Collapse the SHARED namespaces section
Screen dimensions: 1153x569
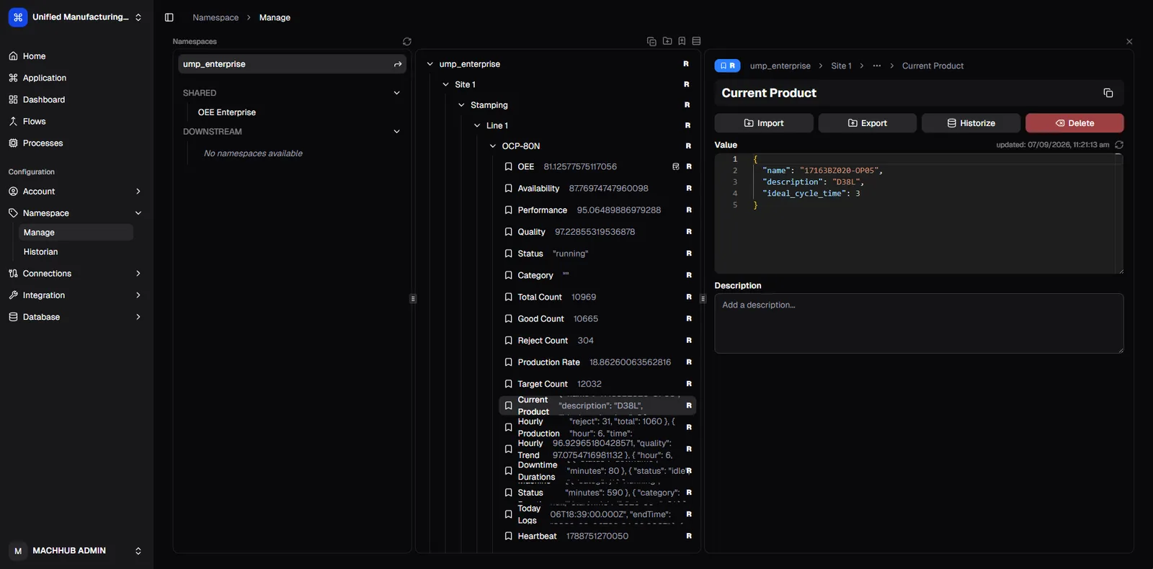click(396, 93)
